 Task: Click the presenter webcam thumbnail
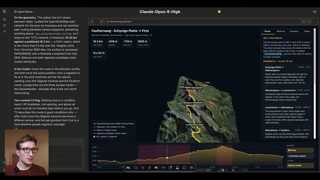(x=27, y=152)
